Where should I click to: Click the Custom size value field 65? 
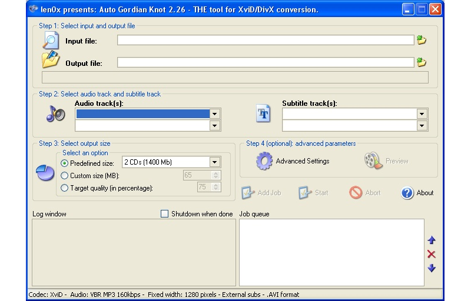197,175
